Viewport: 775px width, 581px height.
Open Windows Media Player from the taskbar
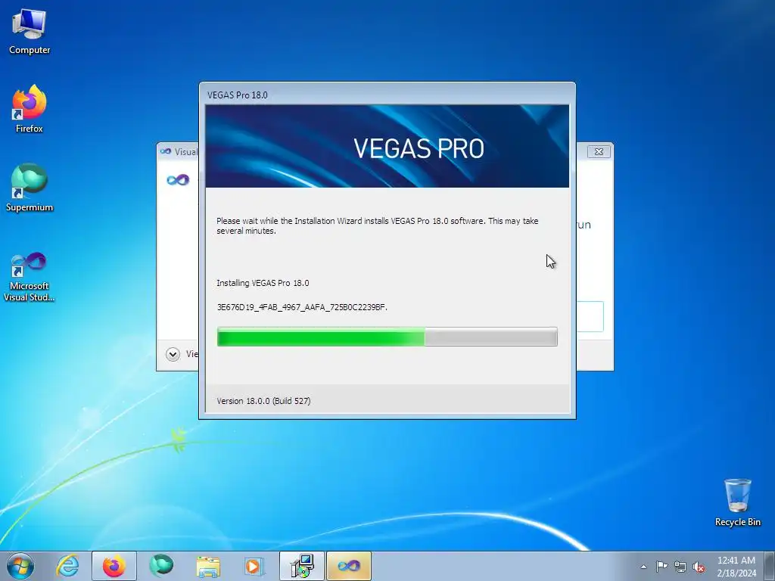(254, 566)
